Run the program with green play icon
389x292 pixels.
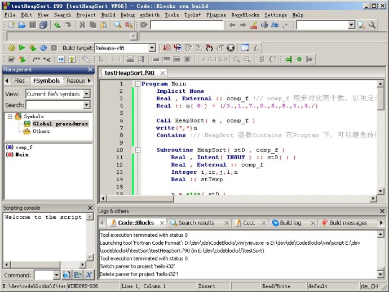(x=22, y=48)
